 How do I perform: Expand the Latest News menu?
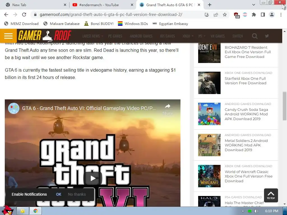point(92,36)
